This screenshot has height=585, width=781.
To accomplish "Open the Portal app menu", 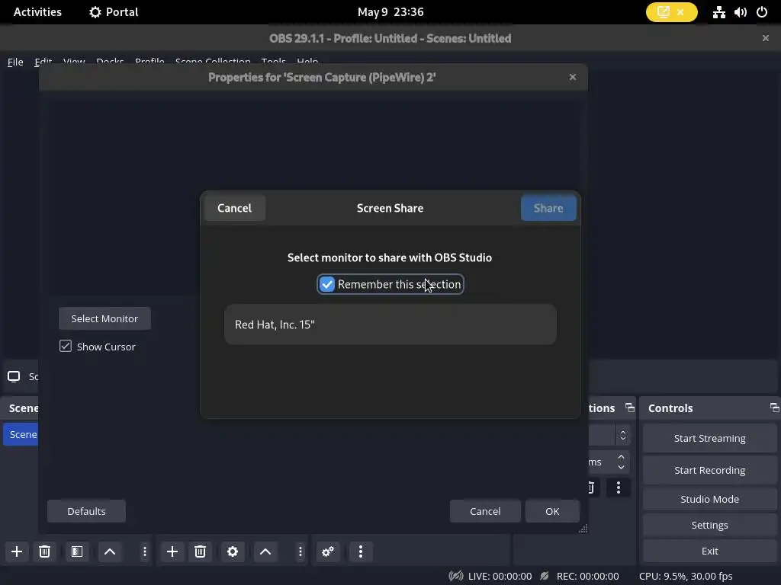I will [114, 12].
